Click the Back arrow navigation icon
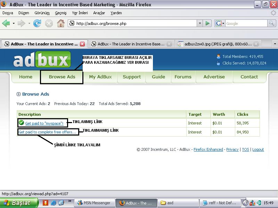The image size is (278, 208). pos(6,23)
